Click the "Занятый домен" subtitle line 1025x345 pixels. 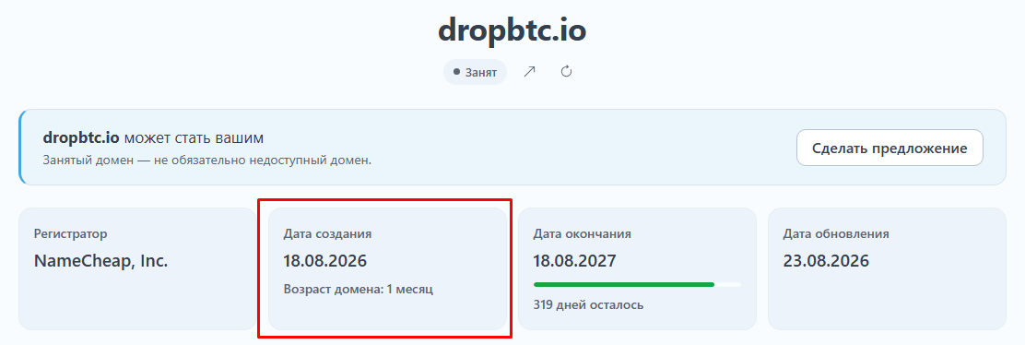coord(206,160)
